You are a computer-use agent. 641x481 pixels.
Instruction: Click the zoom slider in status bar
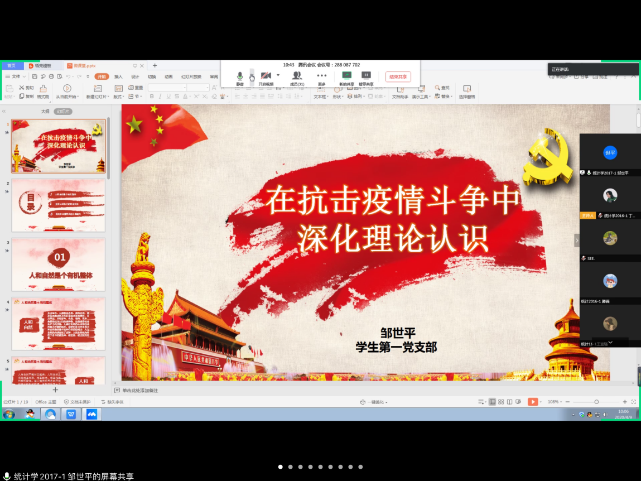click(596, 402)
